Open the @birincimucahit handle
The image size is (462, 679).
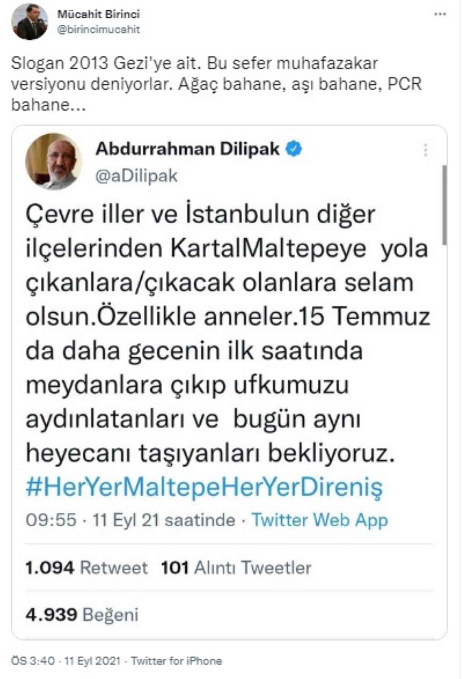99,30
